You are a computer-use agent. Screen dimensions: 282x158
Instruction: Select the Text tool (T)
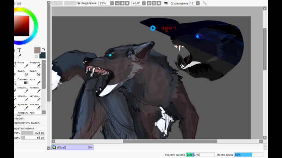coord(19,50)
